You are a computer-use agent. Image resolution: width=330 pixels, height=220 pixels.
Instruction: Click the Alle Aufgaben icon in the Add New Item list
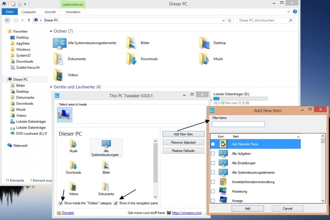click(223, 154)
